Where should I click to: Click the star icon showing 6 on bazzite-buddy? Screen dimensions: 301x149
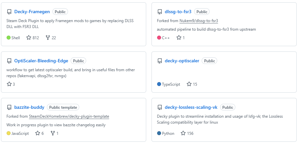pyautogui.click(x=38, y=133)
